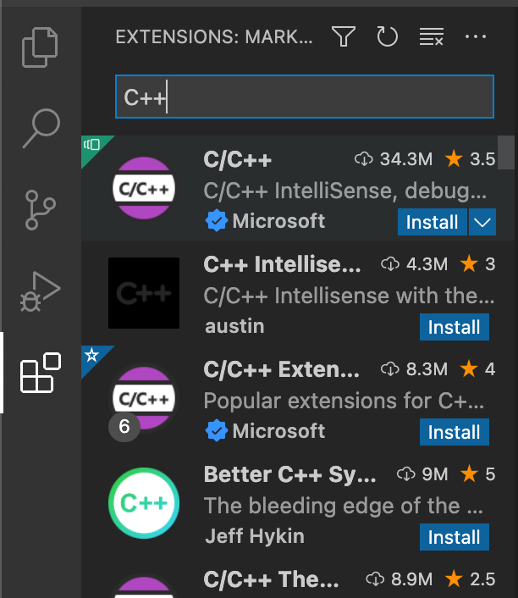Open the Explorer view icon

coord(41,48)
